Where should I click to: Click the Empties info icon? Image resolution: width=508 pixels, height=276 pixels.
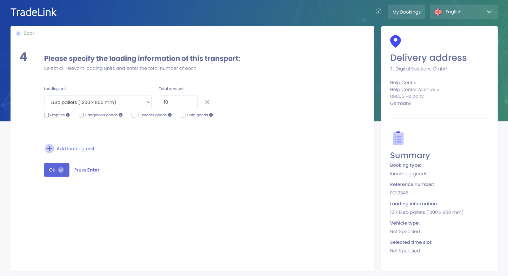click(x=68, y=115)
